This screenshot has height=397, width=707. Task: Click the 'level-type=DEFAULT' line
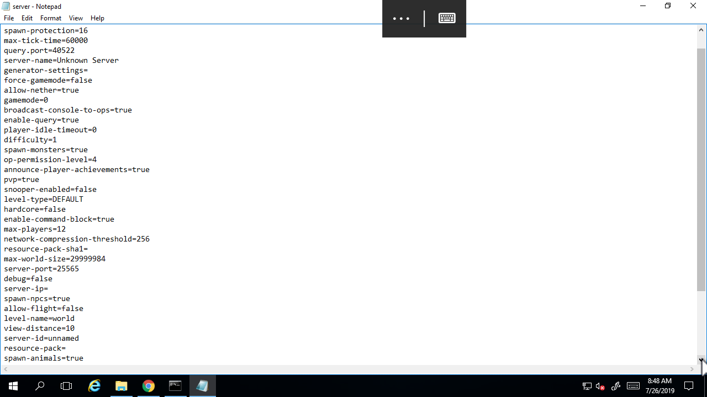44,199
